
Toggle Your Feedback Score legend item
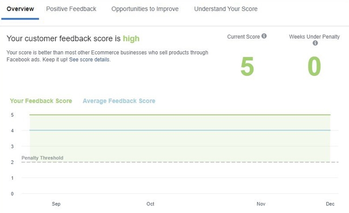click(x=41, y=101)
